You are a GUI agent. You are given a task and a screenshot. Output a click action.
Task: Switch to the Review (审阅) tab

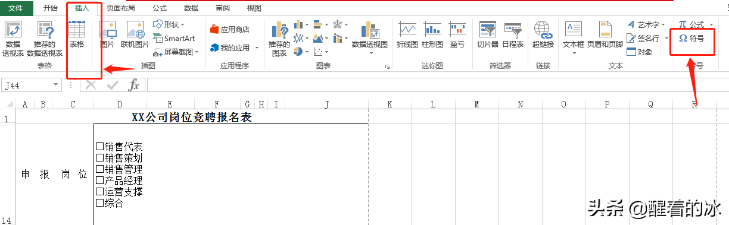[223, 8]
